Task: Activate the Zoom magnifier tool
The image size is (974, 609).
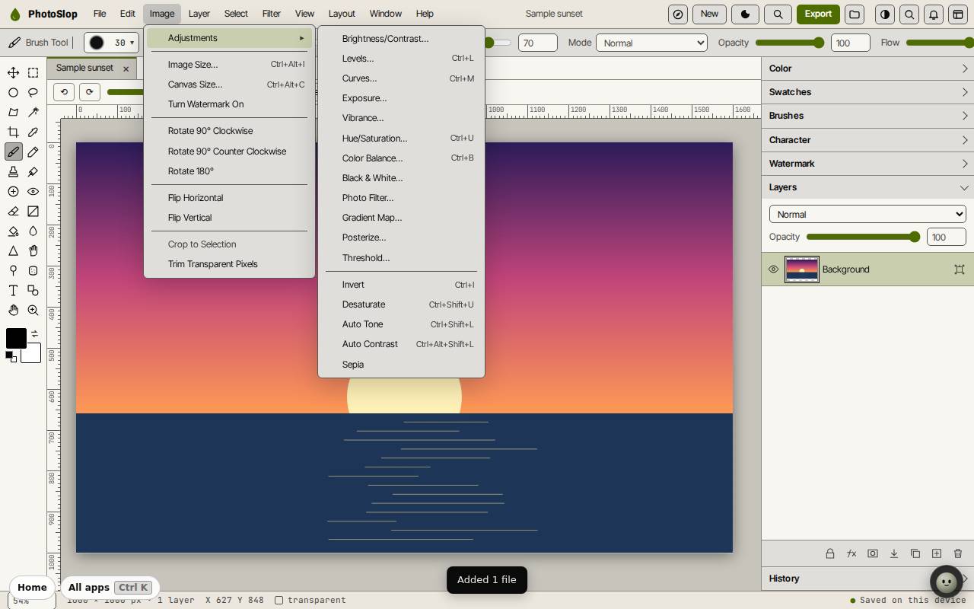Action: [x=33, y=310]
